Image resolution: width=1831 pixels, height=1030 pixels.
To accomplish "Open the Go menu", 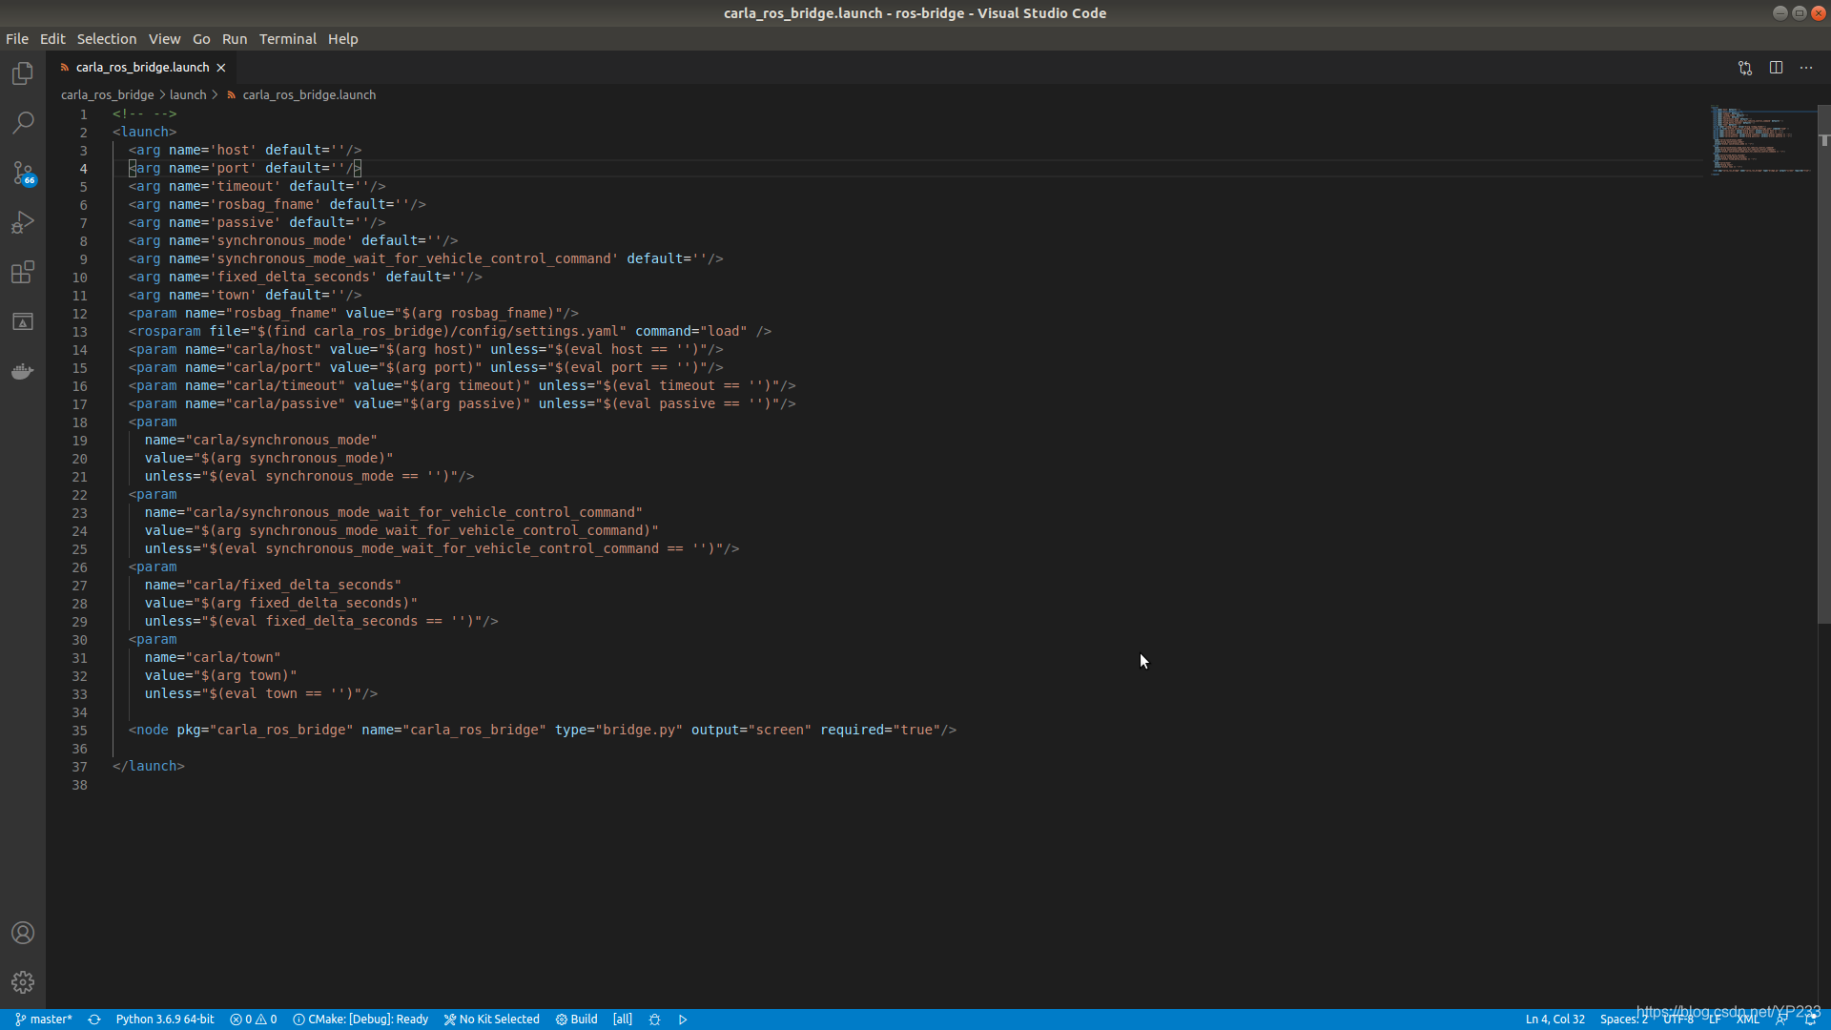I will pyautogui.click(x=201, y=39).
